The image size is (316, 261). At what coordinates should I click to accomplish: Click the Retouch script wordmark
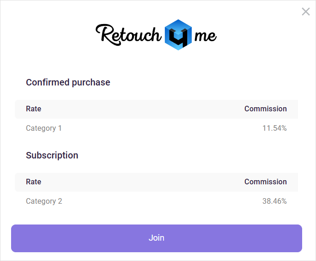(128, 34)
